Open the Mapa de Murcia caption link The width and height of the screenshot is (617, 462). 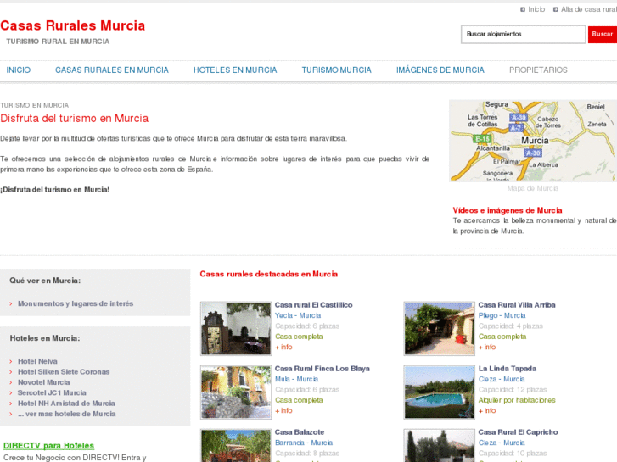point(533,188)
